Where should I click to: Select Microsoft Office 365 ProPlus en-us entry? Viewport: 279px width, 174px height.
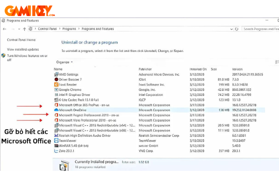tap(84, 105)
